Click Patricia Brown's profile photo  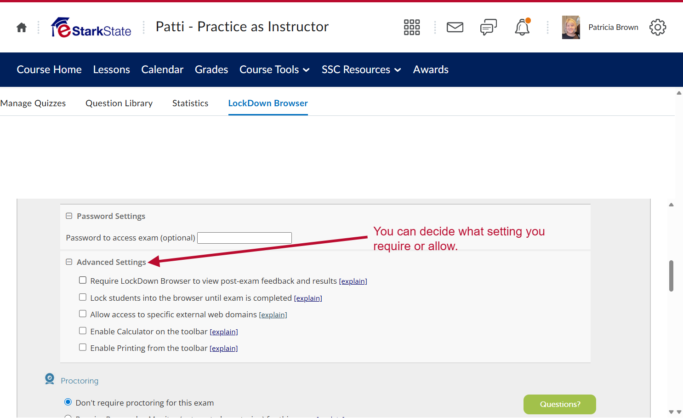pos(571,28)
